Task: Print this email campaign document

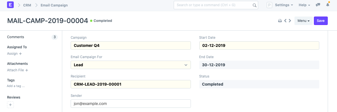Action: point(280,21)
